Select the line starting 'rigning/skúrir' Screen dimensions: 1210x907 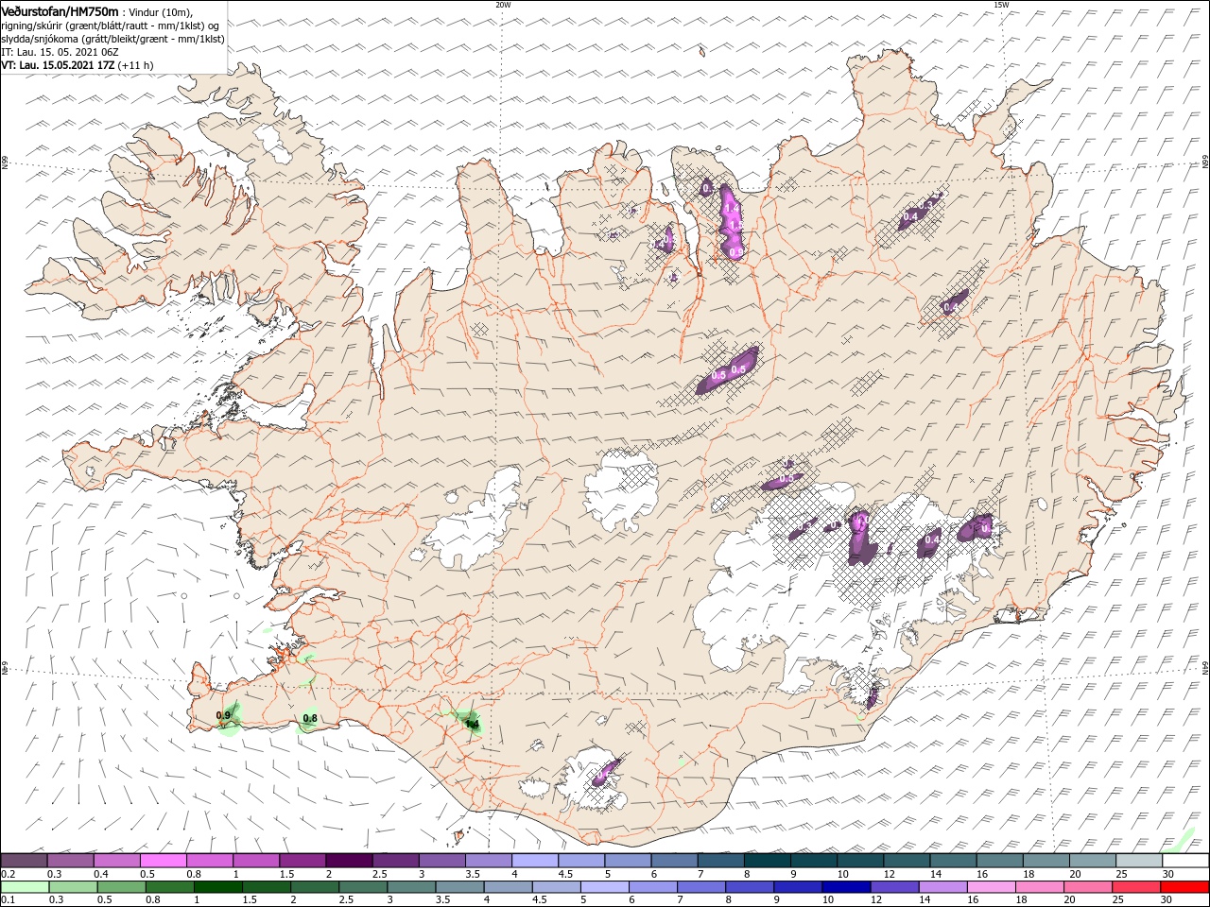coord(112,26)
